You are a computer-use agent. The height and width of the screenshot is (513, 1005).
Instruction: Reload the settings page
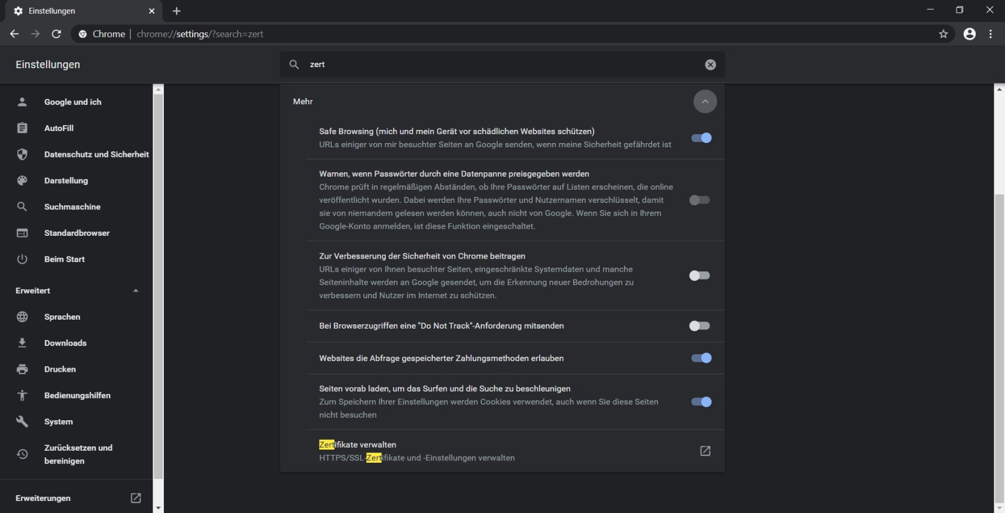point(56,34)
